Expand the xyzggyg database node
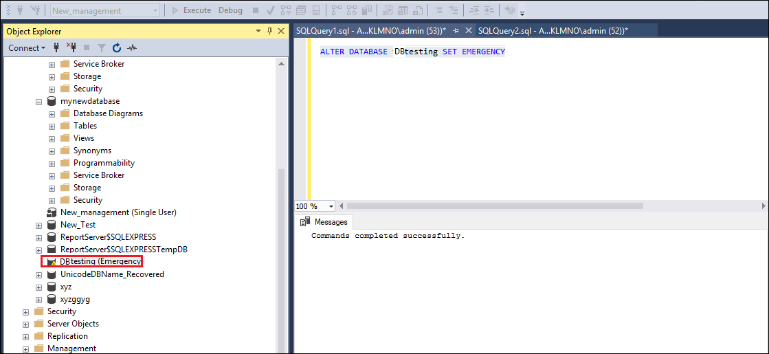769x354 pixels. 38,299
